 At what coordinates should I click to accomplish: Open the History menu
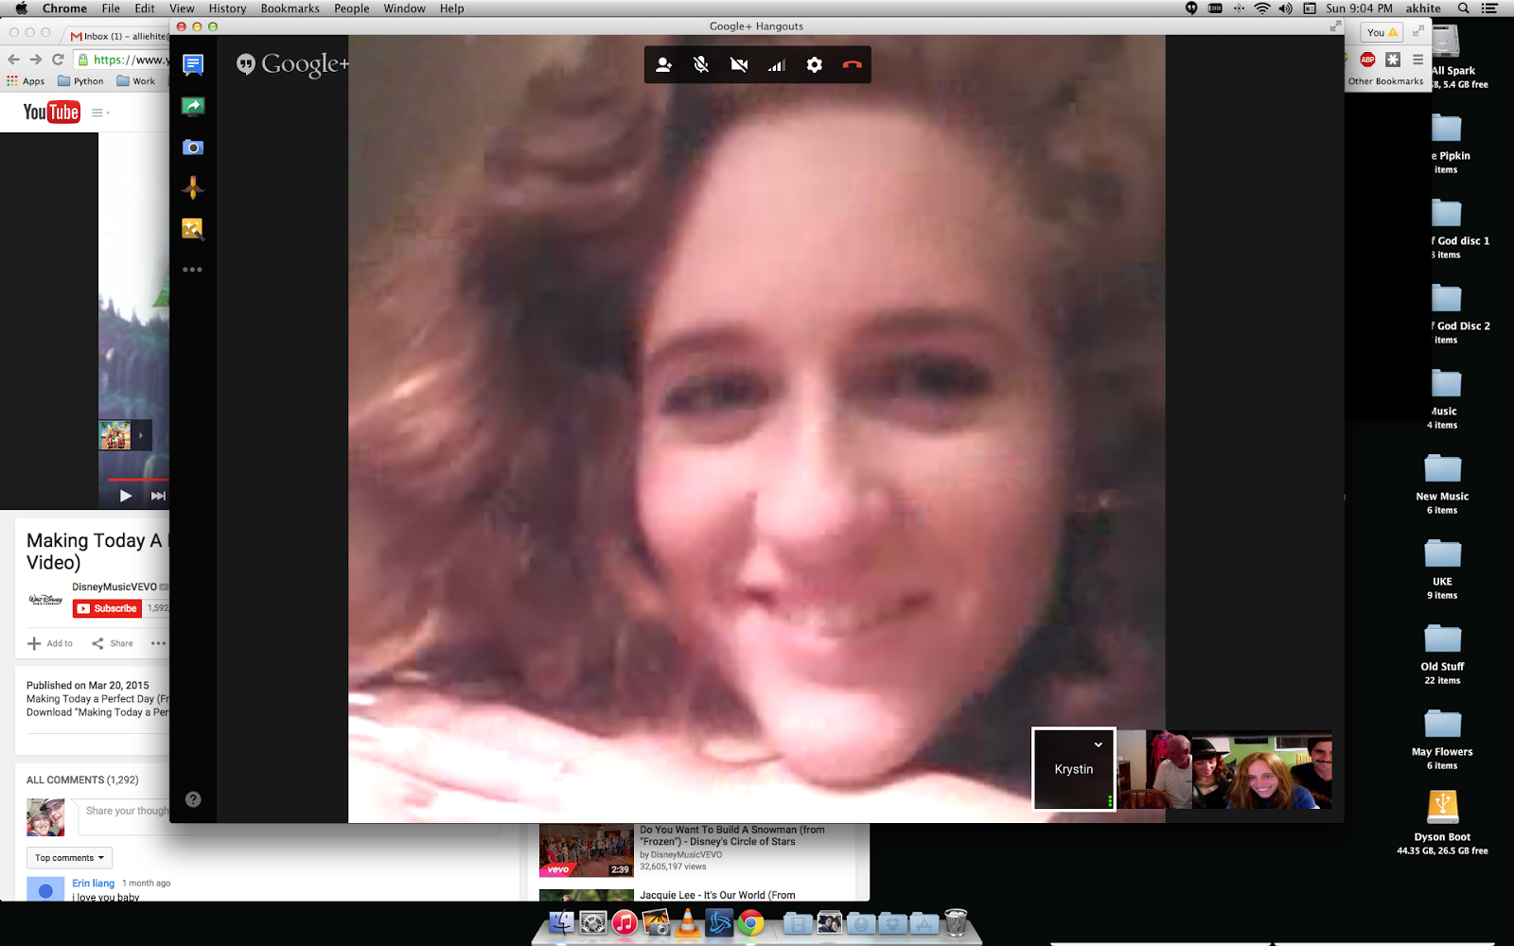(227, 9)
